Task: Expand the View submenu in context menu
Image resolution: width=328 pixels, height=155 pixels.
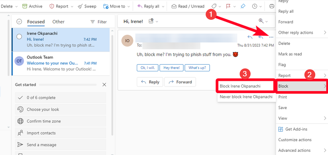Action: coord(302,118)
